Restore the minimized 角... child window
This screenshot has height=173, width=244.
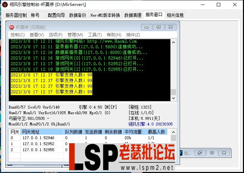pos(200,153)
